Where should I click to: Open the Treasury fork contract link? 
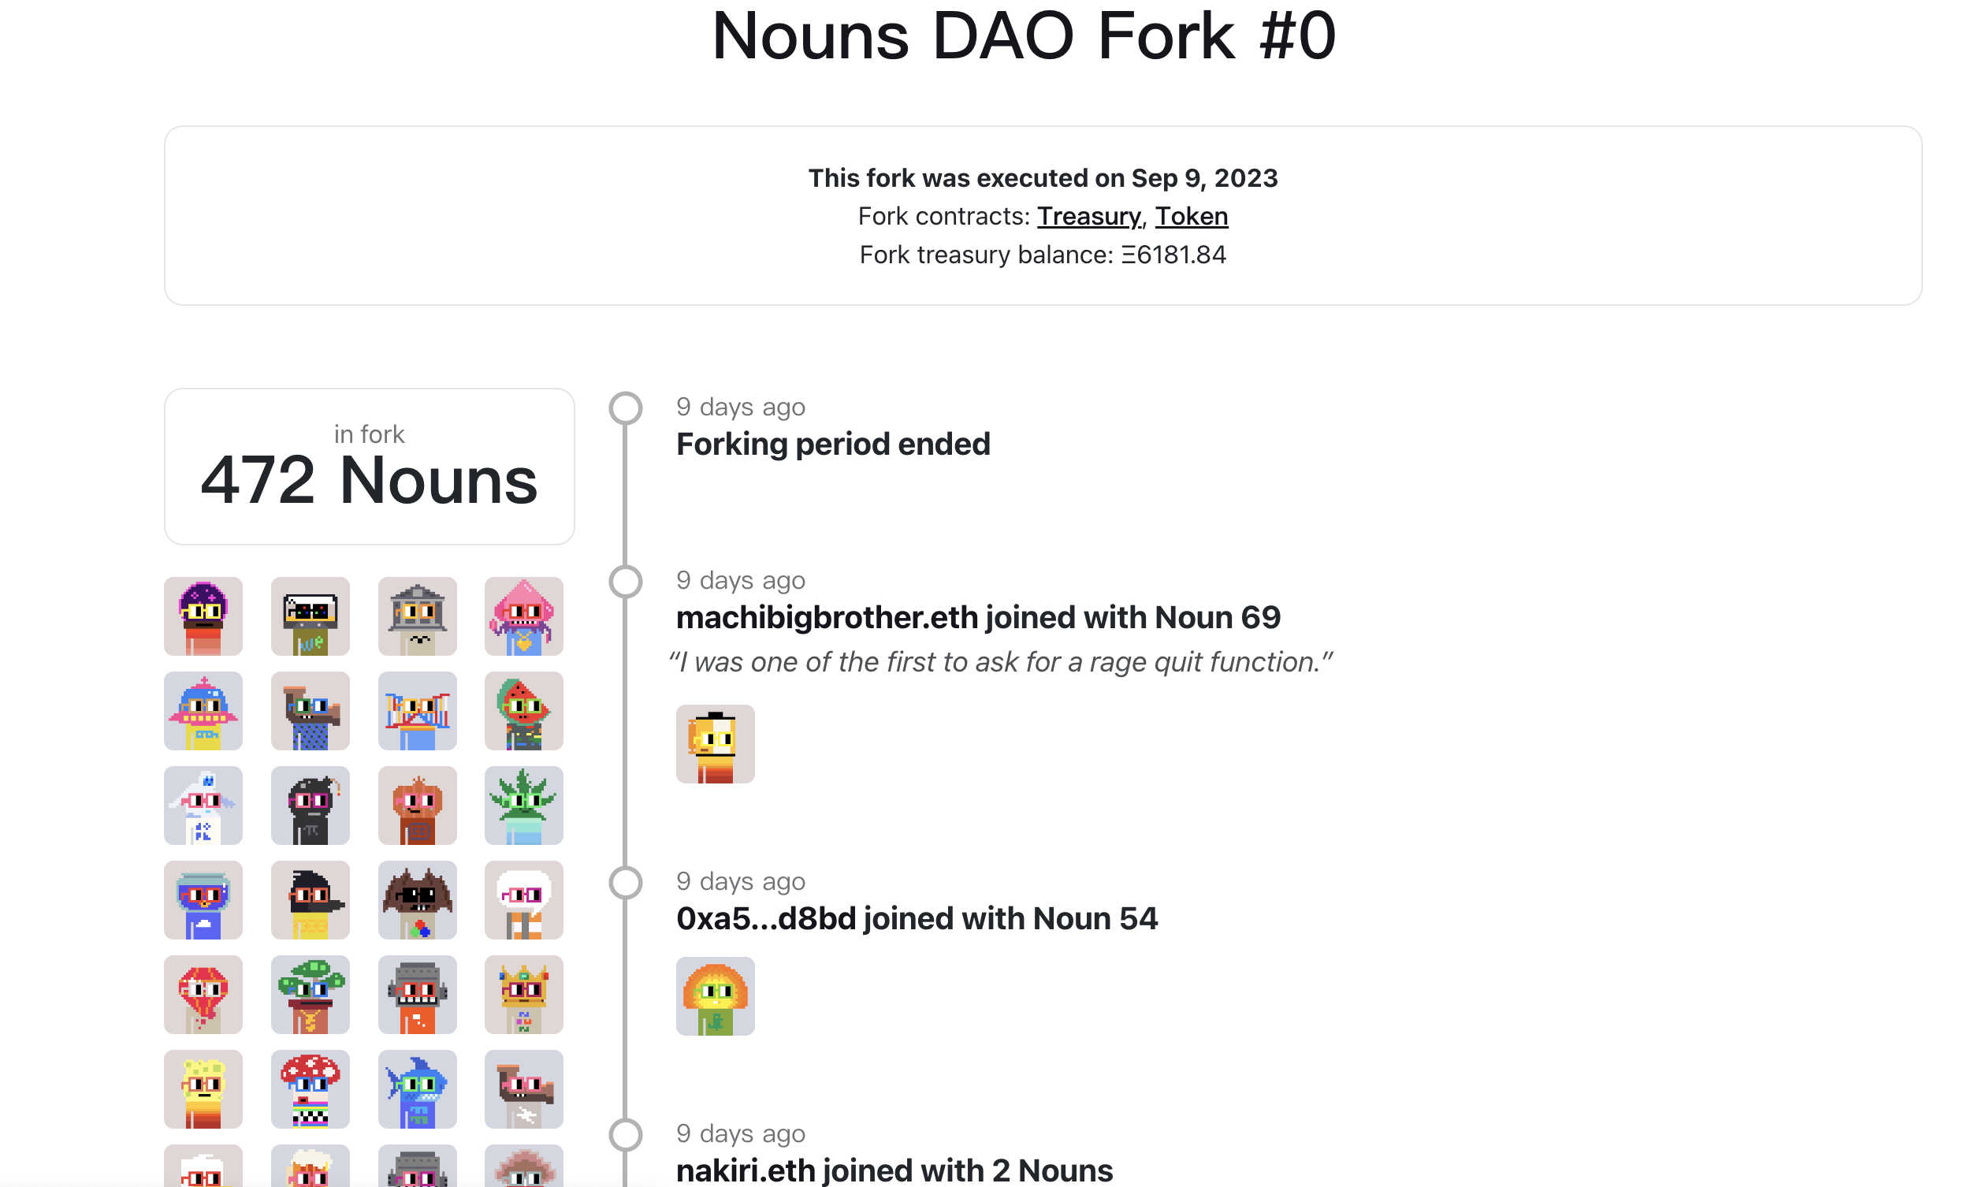[x=1089, y=216]
